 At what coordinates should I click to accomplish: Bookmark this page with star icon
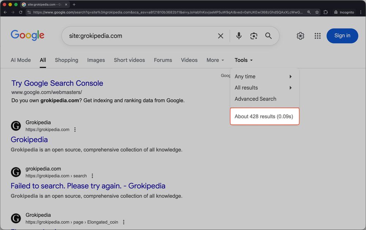[x=317, y=12]
